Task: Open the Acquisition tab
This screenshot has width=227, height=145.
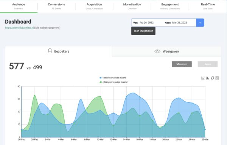Action: (94, 6)
